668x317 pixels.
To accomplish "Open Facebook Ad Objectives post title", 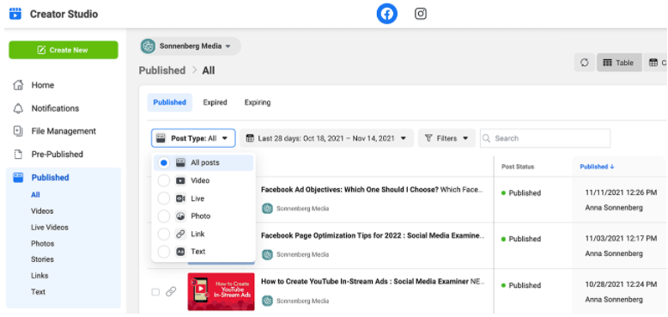I will (x=349, y=190).
